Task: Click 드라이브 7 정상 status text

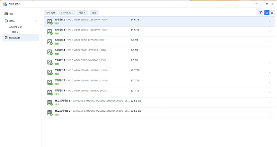Action: 57,84
